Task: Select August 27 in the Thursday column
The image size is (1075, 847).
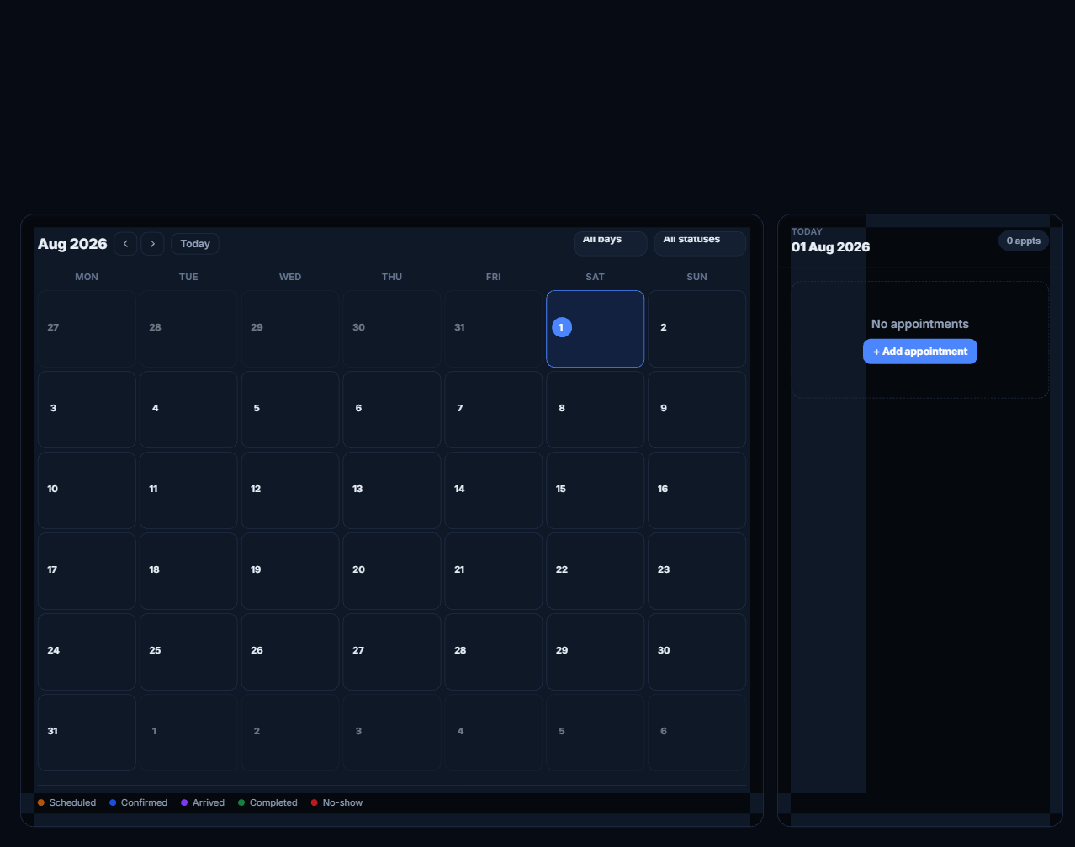Action: click(x=392, y=652)
